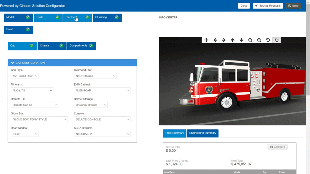Select the hand pointer tool in the viewer toolbar
The width and height of the screenshot is (310, 174).
pos(276,40)
